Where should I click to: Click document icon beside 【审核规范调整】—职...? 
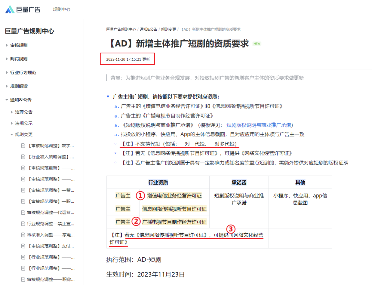click(23, 202)
